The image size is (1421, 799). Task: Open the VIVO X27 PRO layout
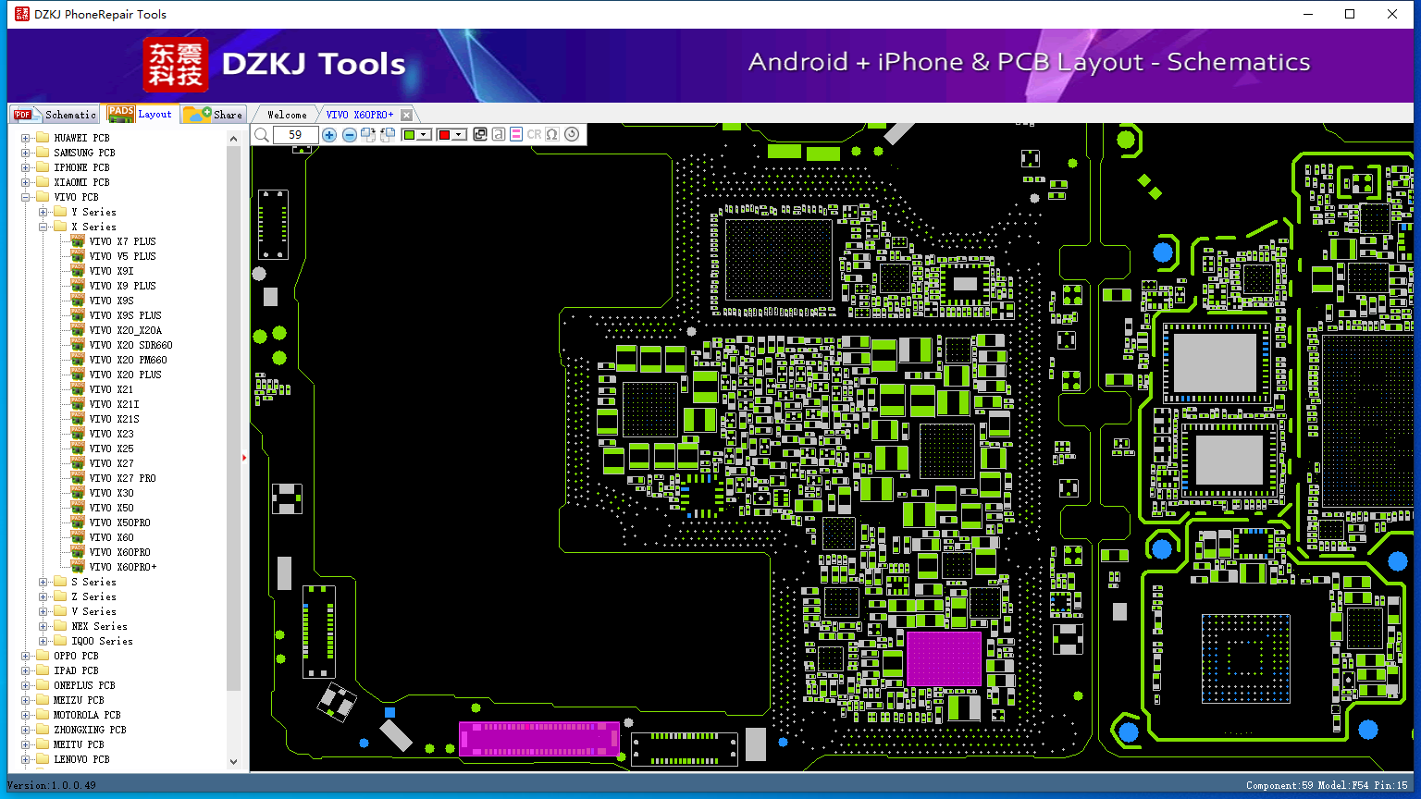[122, 478]
